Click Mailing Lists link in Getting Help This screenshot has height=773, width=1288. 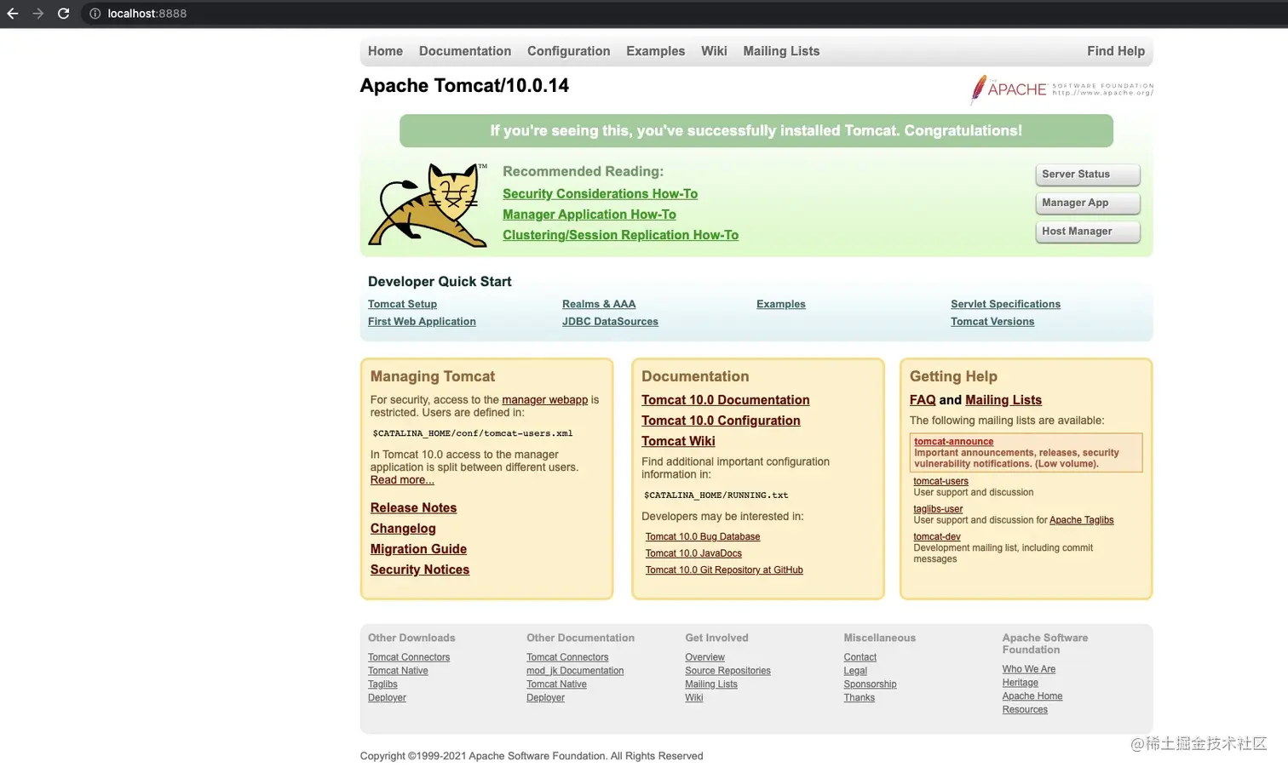pos(1003,400)
